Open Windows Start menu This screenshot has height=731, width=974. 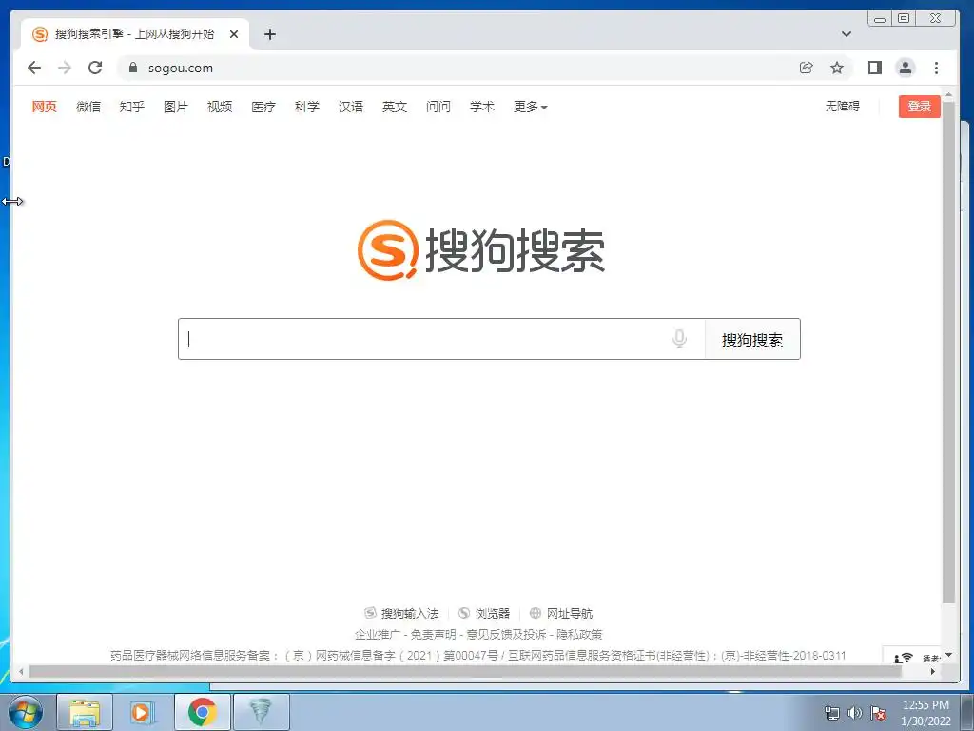click(26, 712)
